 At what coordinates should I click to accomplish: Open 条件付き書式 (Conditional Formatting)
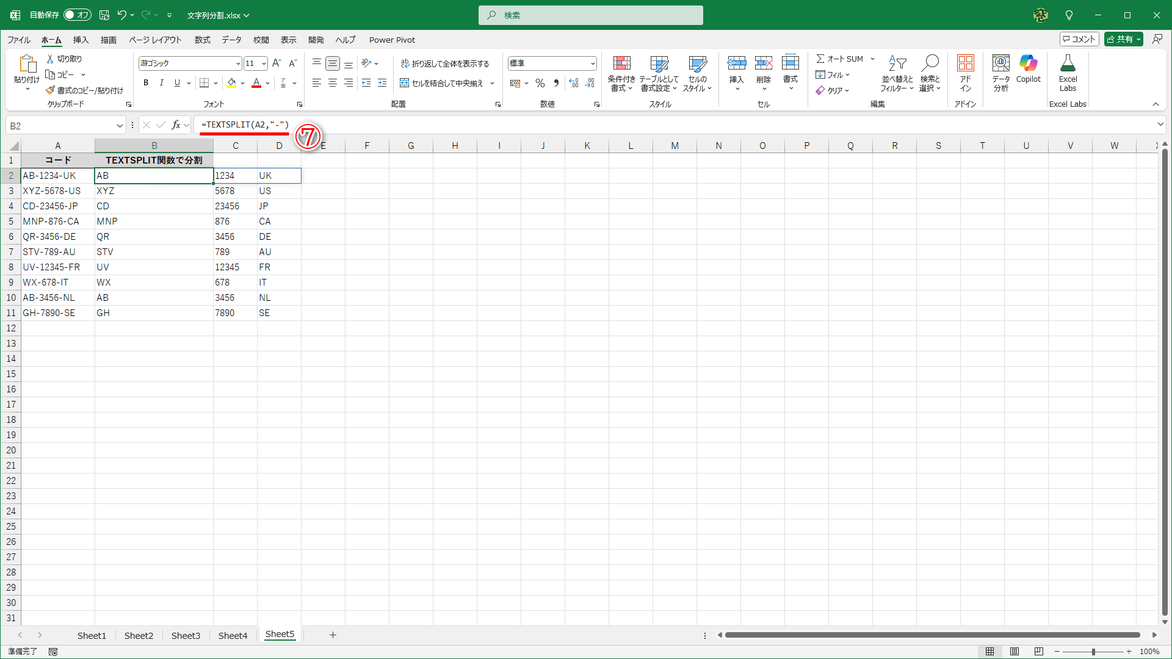point(621,73)
